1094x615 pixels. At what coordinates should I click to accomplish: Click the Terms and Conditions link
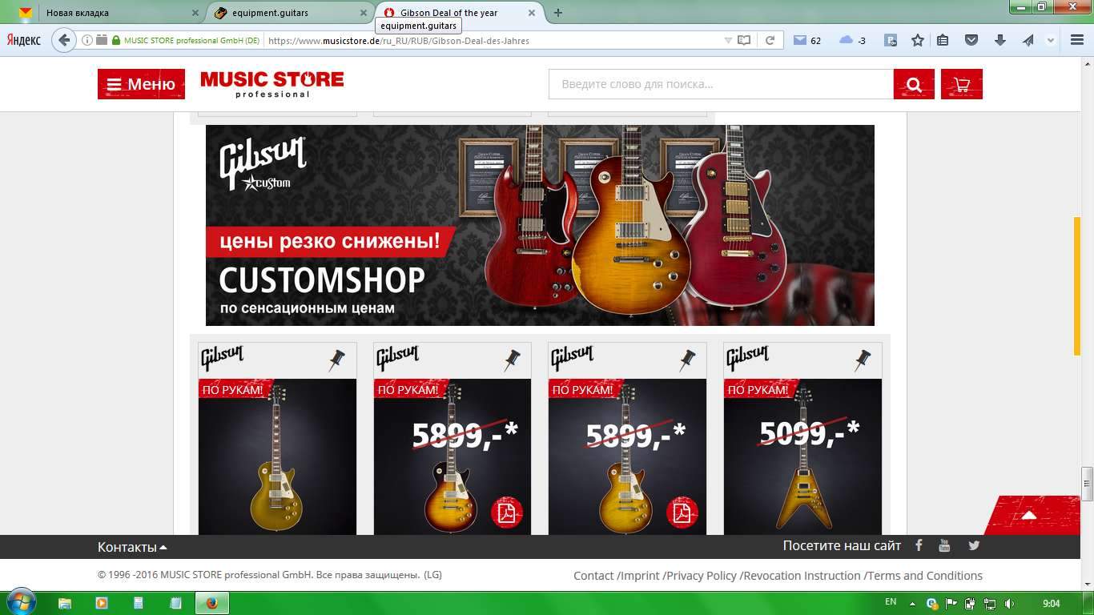coord(925,576)
